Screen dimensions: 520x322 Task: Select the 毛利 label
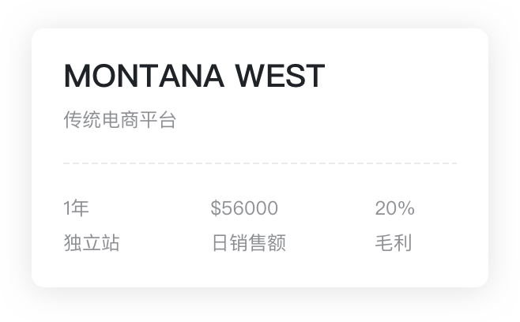coord(393,243)
